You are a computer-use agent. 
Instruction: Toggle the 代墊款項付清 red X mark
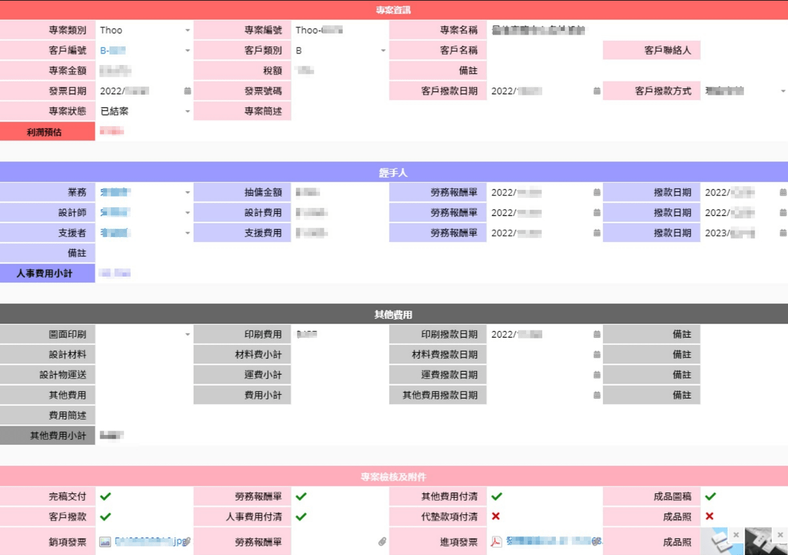click(x=496, y=516)
